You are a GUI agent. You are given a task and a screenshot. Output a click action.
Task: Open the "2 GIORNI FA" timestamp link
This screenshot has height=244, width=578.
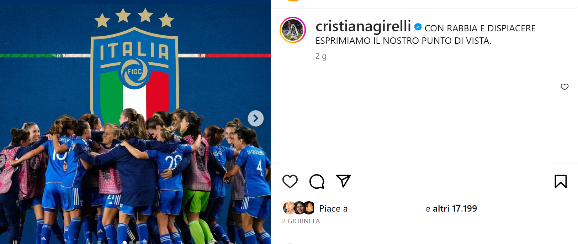coord(301,221)
